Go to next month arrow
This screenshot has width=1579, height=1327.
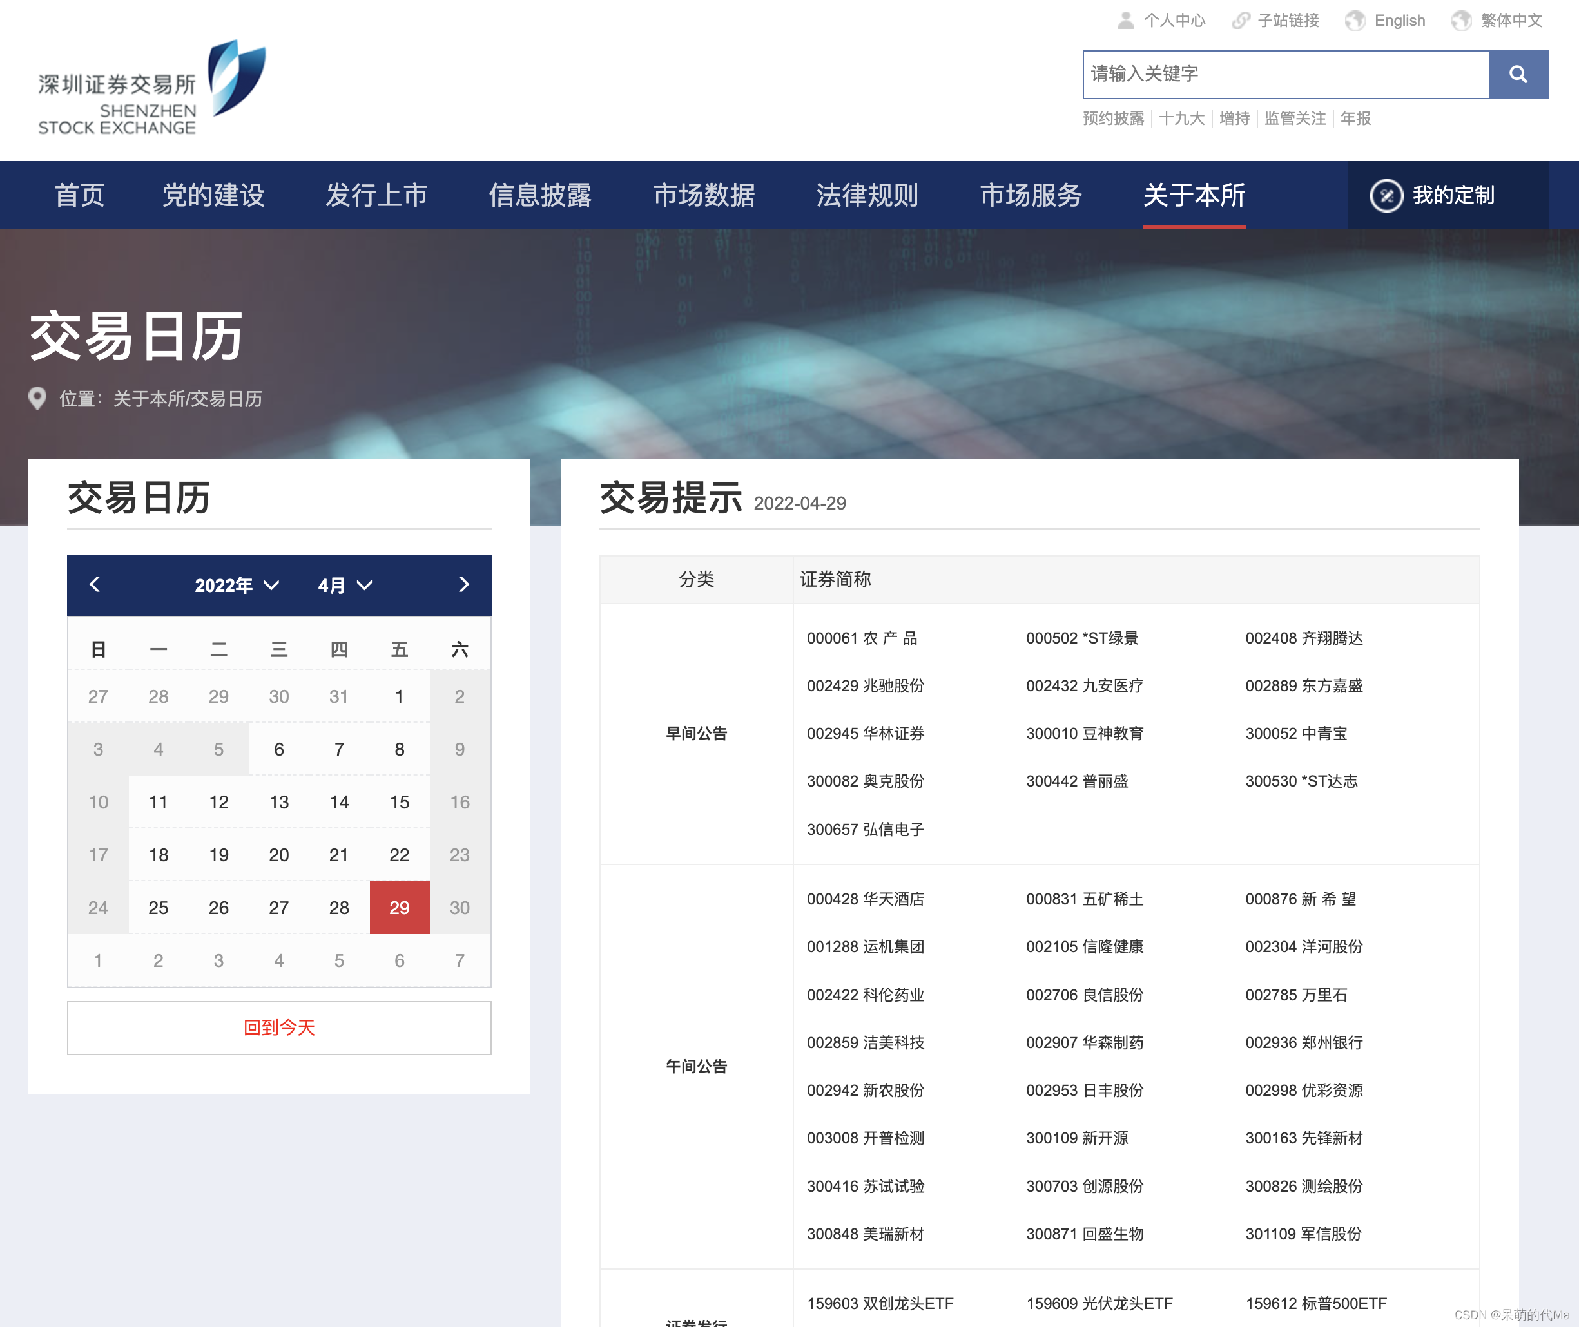(463, 584)
